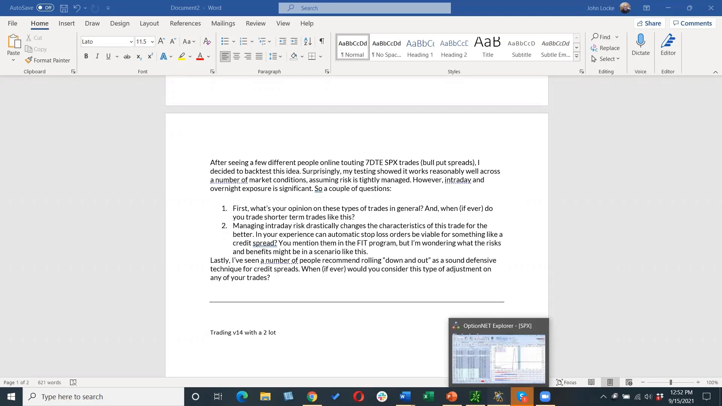
Task: Apply superscript formatting
Action: point(150,56)
